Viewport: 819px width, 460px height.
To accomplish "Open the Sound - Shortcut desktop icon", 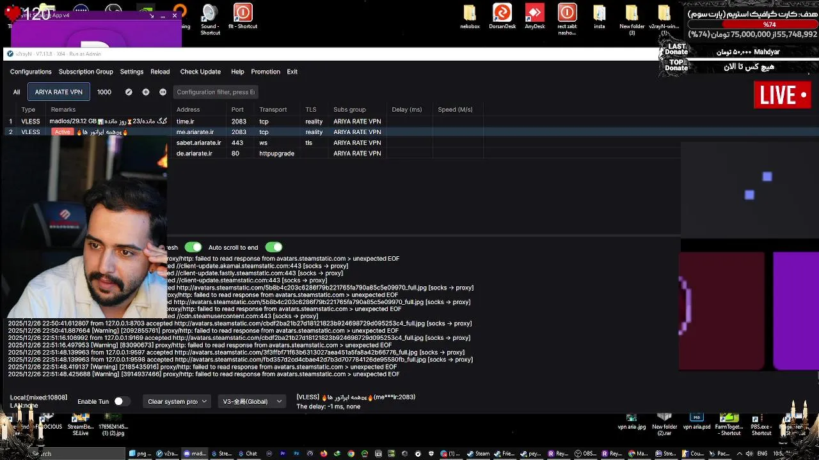I will [210, 20].
